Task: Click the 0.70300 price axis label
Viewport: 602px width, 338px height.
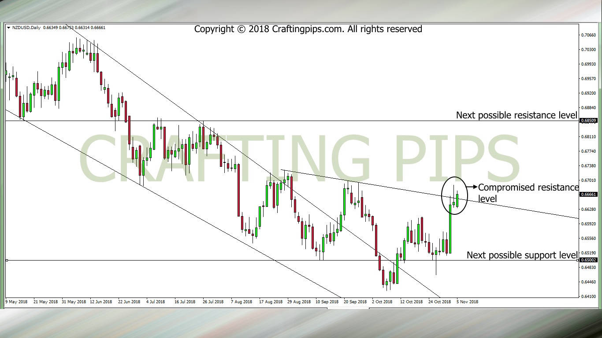Action: (589, 49)
